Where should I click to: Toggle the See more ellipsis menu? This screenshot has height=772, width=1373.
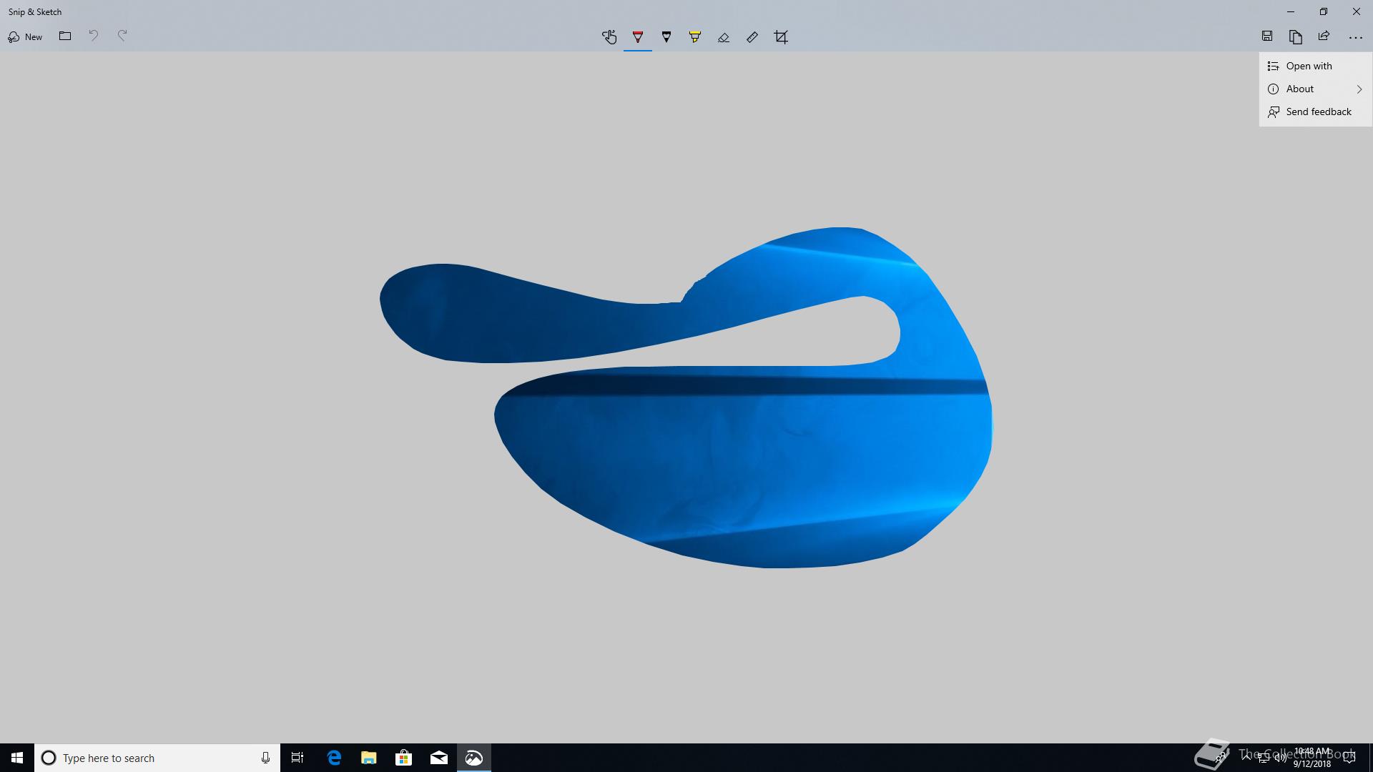coord(1355,37)
